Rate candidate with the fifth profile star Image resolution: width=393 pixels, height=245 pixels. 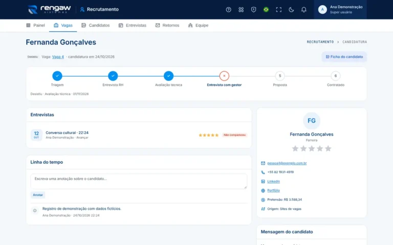click(328, 149)
